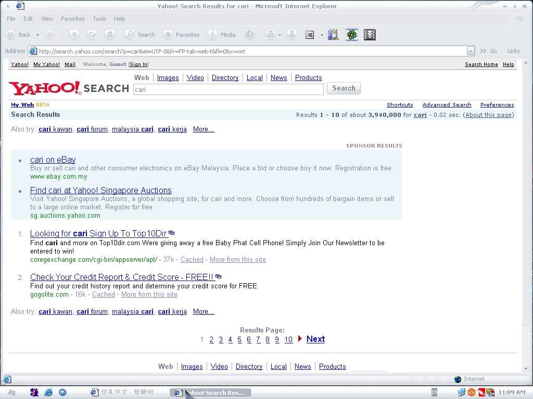
Task: Open the Preferences link
Action: [497, 105]
